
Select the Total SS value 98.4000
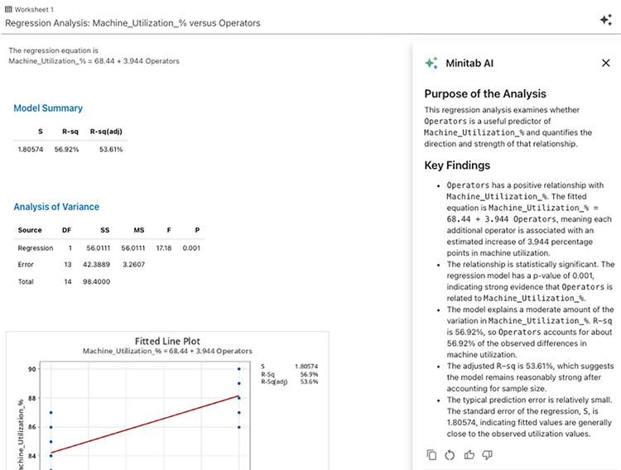click(96, 281)
